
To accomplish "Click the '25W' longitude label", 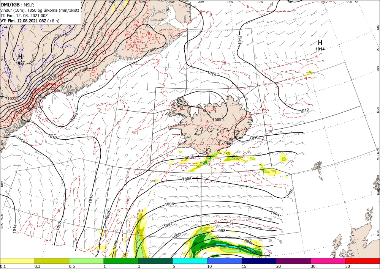I will pos(171,2).
